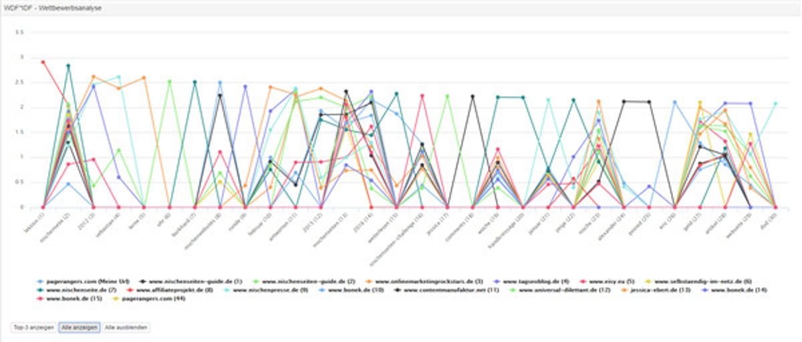
Task: Click the 2.5 y-axis value
Action: (19, 82)
